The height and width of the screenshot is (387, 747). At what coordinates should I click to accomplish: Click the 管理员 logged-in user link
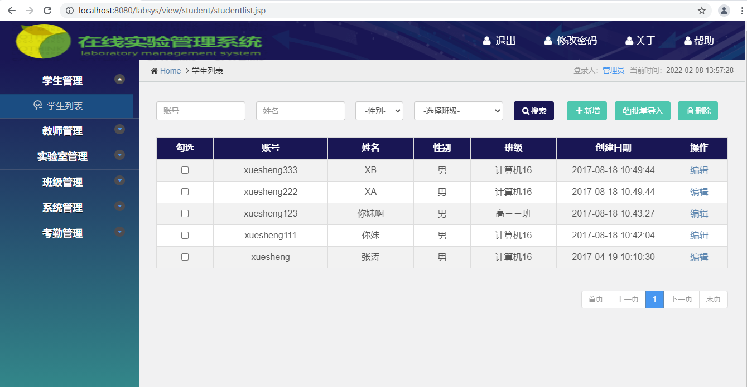pyautogui.click(x=613, y=71)
